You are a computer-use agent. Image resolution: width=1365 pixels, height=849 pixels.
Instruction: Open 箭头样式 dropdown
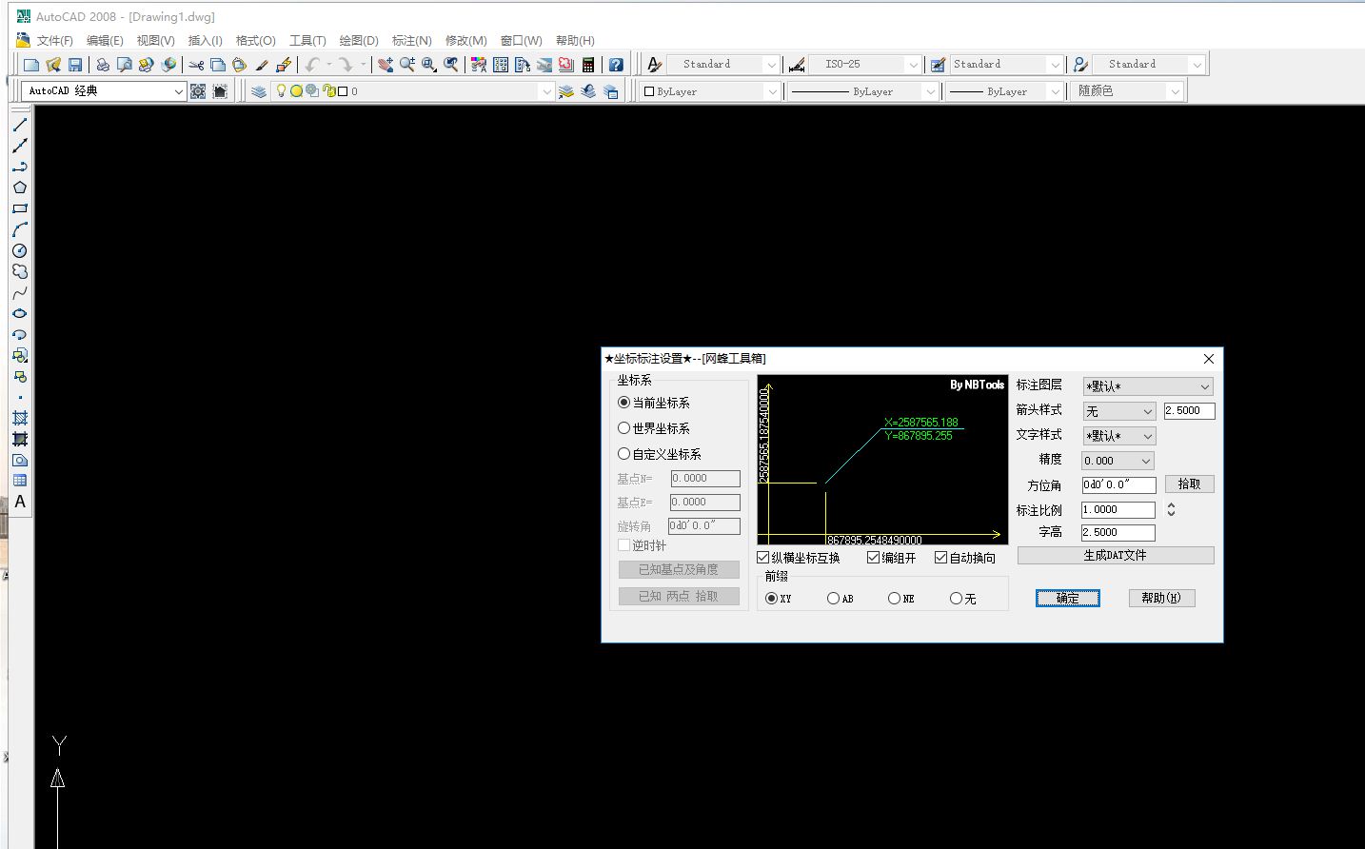[1118, 411]
